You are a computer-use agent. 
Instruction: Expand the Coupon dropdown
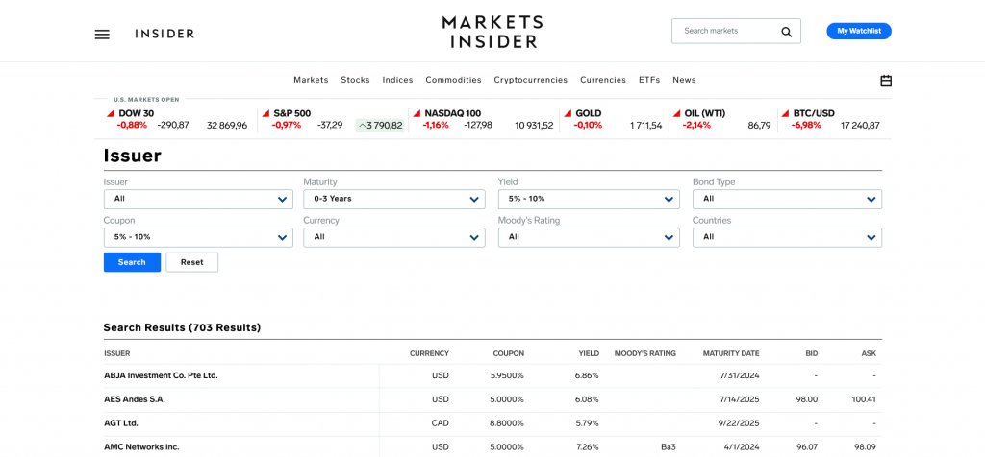(198, 237)
